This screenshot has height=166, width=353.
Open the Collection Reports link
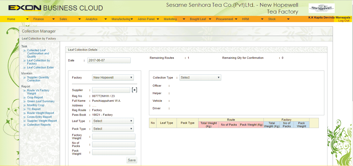pyautogui.click(x=39, y=125)
